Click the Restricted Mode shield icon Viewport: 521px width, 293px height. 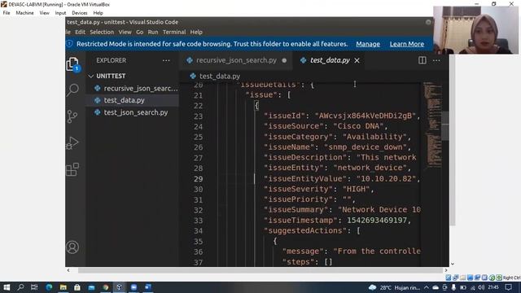[x=69, y=43]
